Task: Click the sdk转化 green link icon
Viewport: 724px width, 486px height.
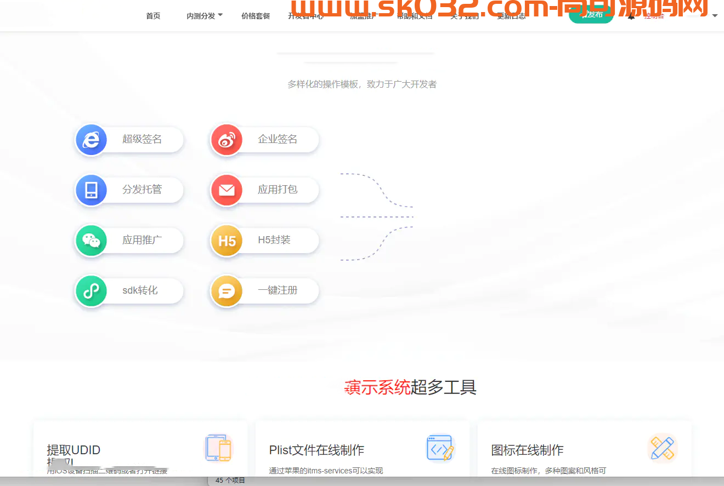Action: coord(91,291)
